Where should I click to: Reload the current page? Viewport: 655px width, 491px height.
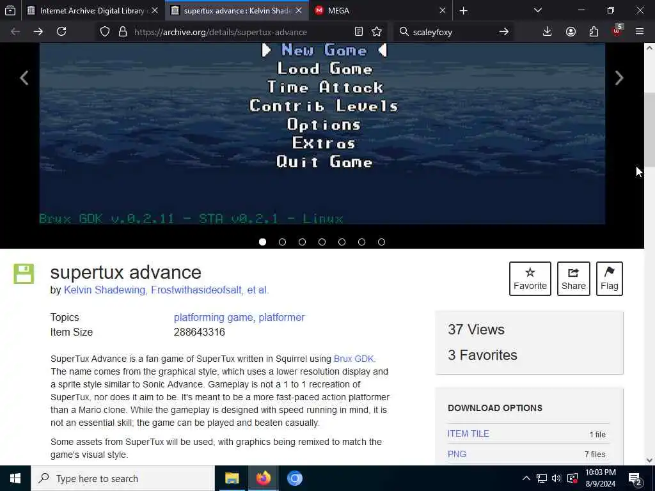click(x=61, y=32)
